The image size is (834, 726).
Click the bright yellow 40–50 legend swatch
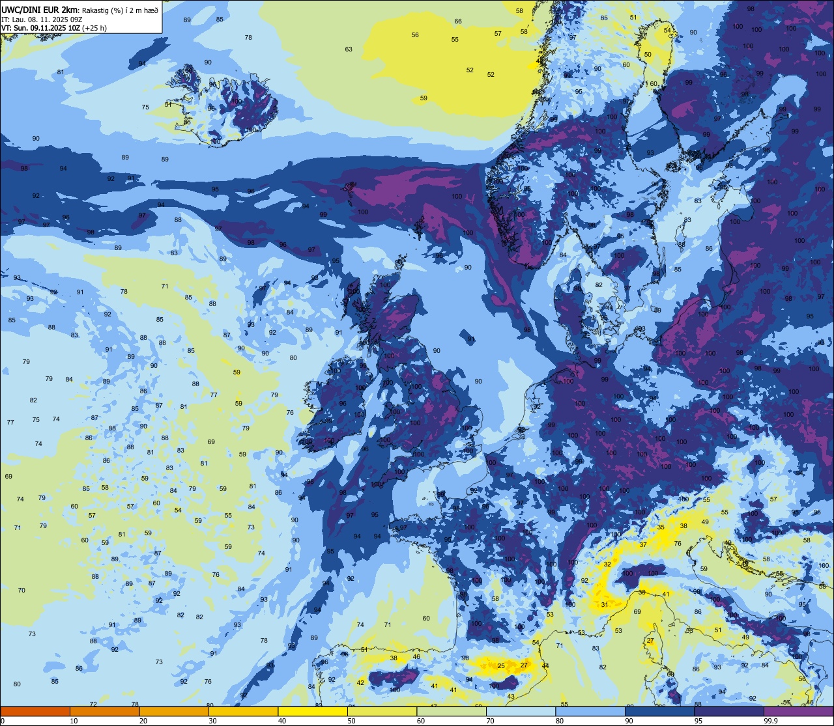[x=313, y=711]
